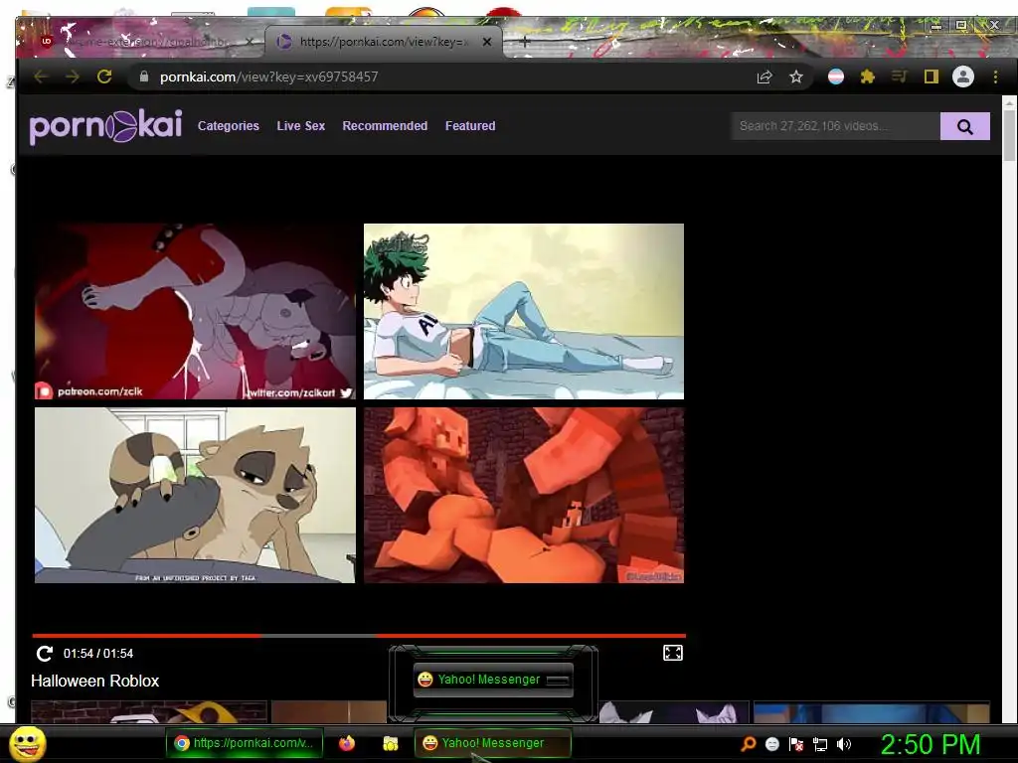Open the Yahoo! Messenger window preview popup

[x=493, y=680]
